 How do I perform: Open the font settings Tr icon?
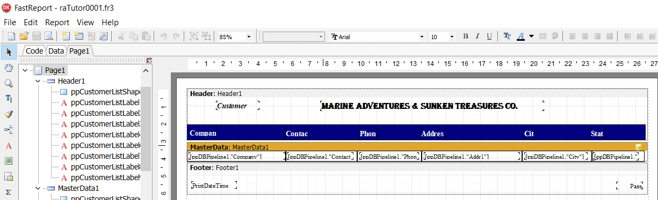tap(508, 36)
